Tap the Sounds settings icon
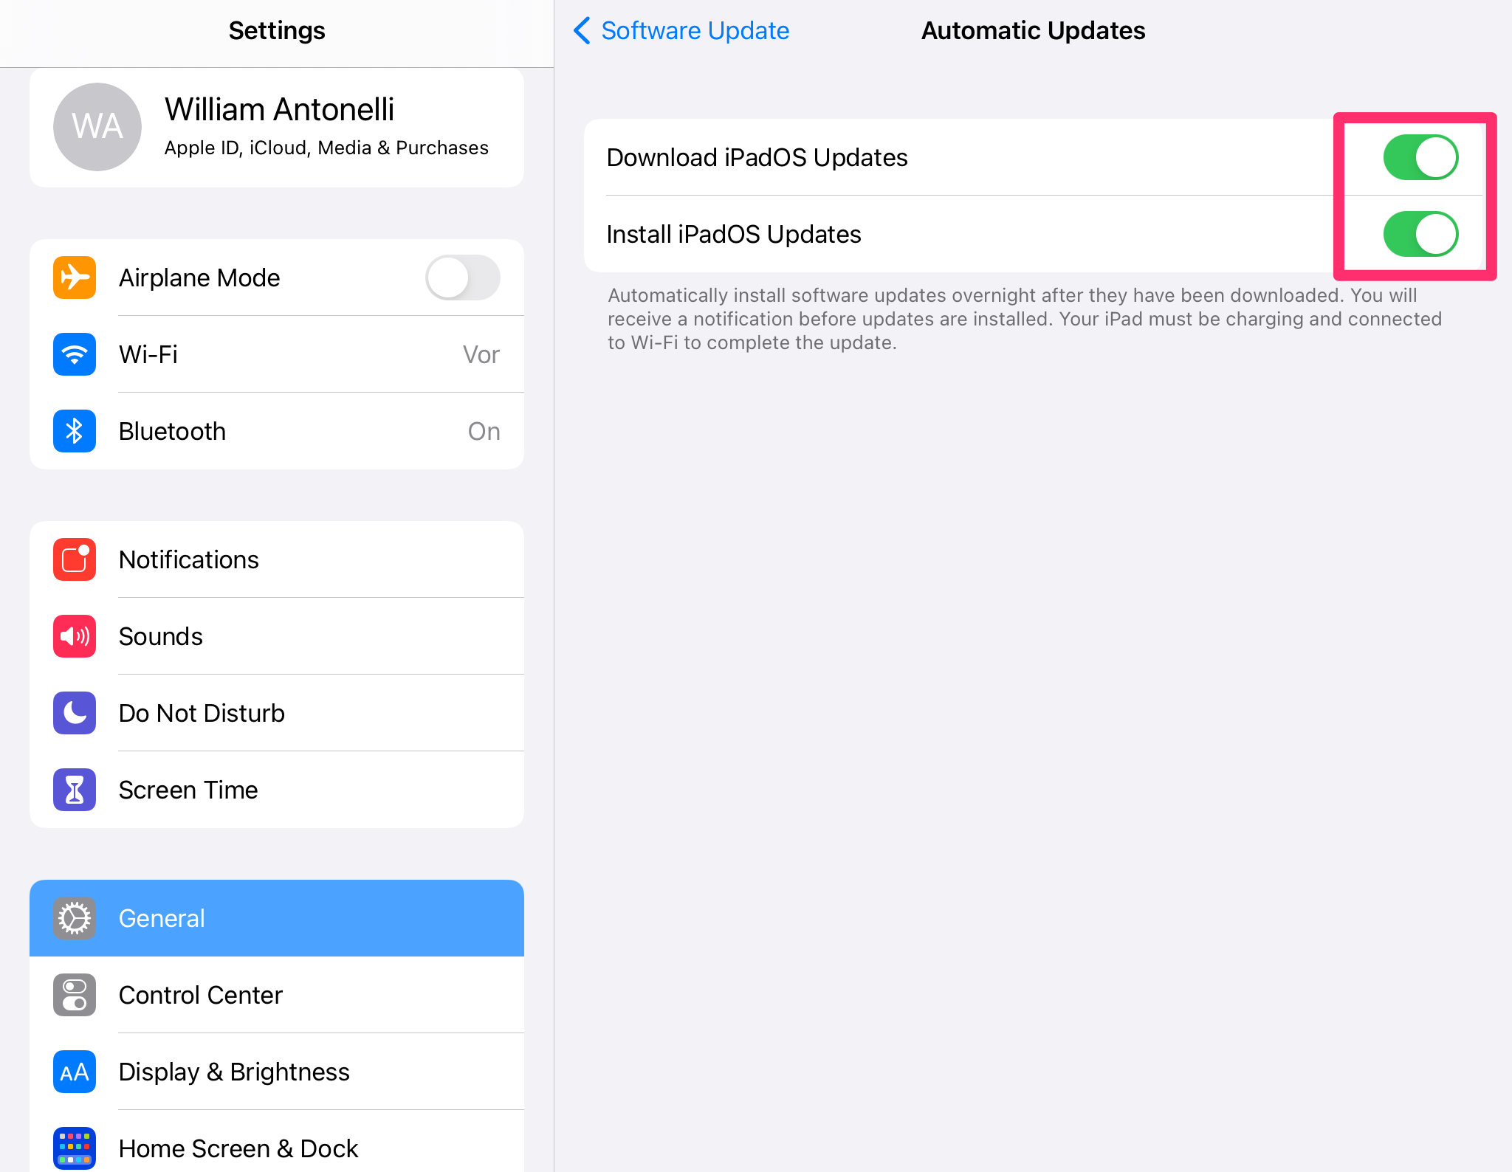The width and height of the screenshot is (1512, 1172). 74,635
